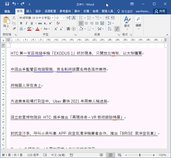Switch to the 版面配置 Layout tab

click(x=50, y=11)
